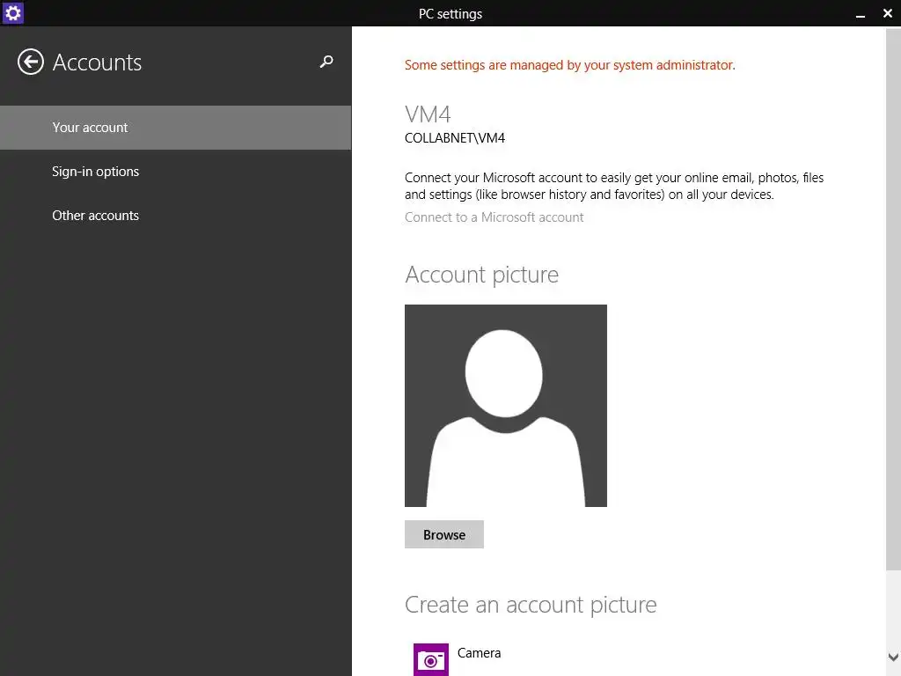Screen dimensions: 901x676
Task: Click the Browse button
Action: tap(444, 534)
